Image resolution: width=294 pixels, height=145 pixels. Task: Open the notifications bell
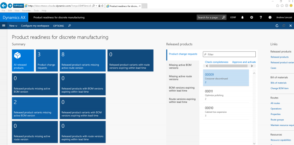(x=243, y=17)
